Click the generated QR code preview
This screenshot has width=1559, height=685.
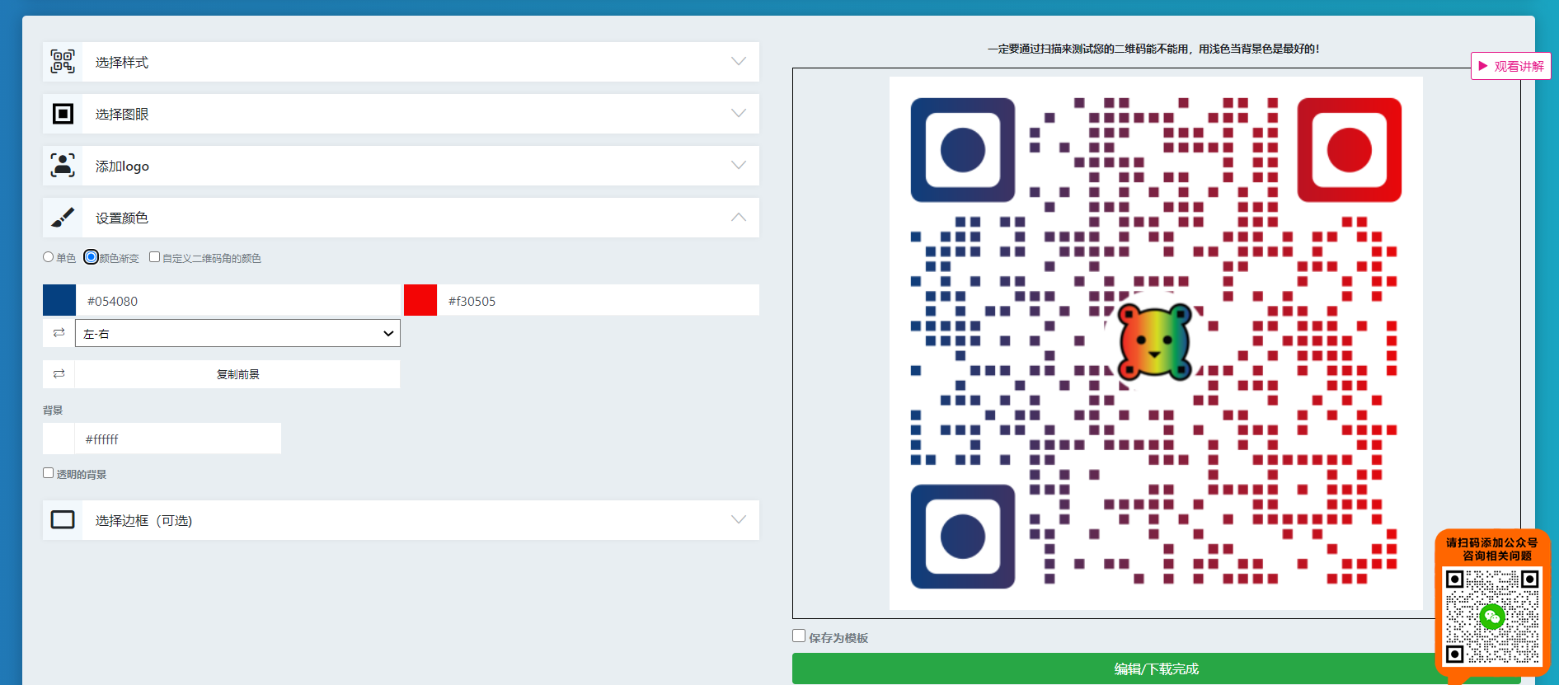pos(1156,343)
